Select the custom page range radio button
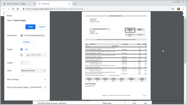 pos(22,55)
